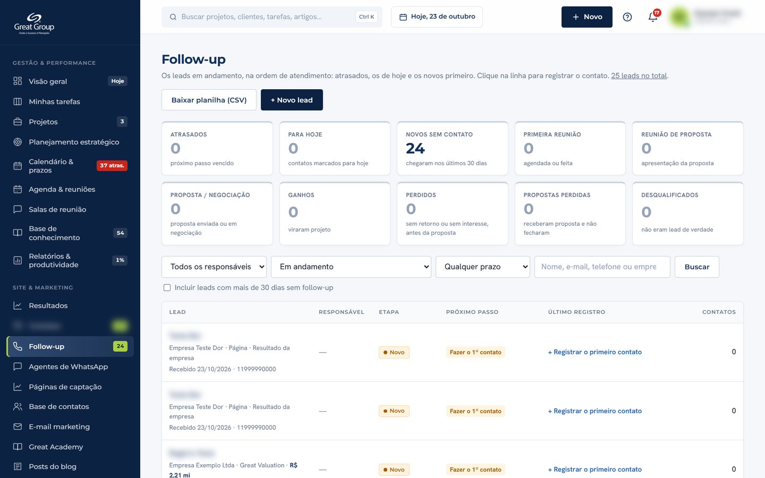Screen dimensions: 765x478
Task: Open Ganhos summary card
Action: click(335, 214)
